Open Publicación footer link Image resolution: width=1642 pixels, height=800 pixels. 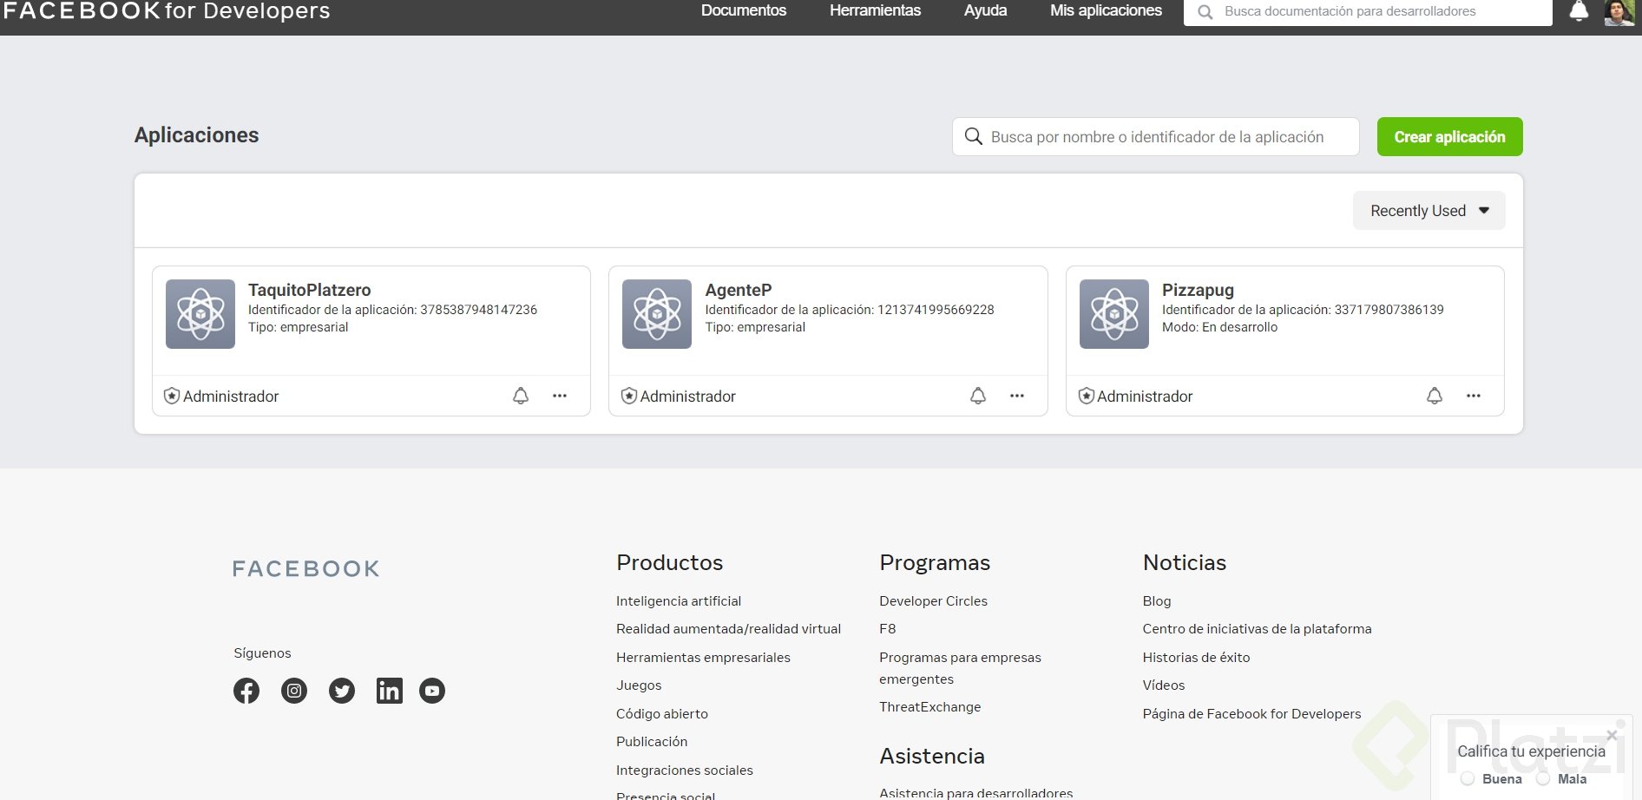pyautogui.click(x=652, y=742)
